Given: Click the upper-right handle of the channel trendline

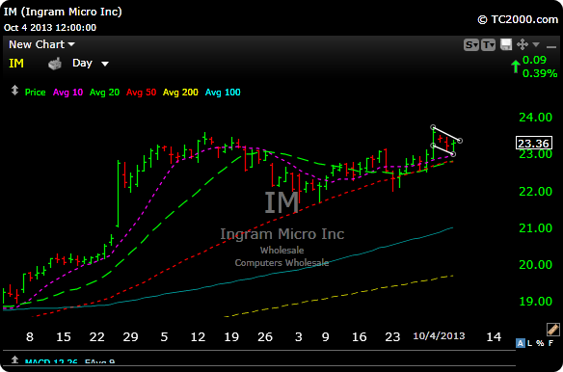Looking at the screenshot, I should [460, 141].
